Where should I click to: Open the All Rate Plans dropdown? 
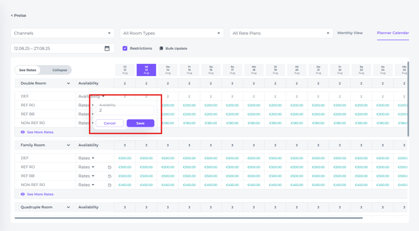click(x=281, y=33)
